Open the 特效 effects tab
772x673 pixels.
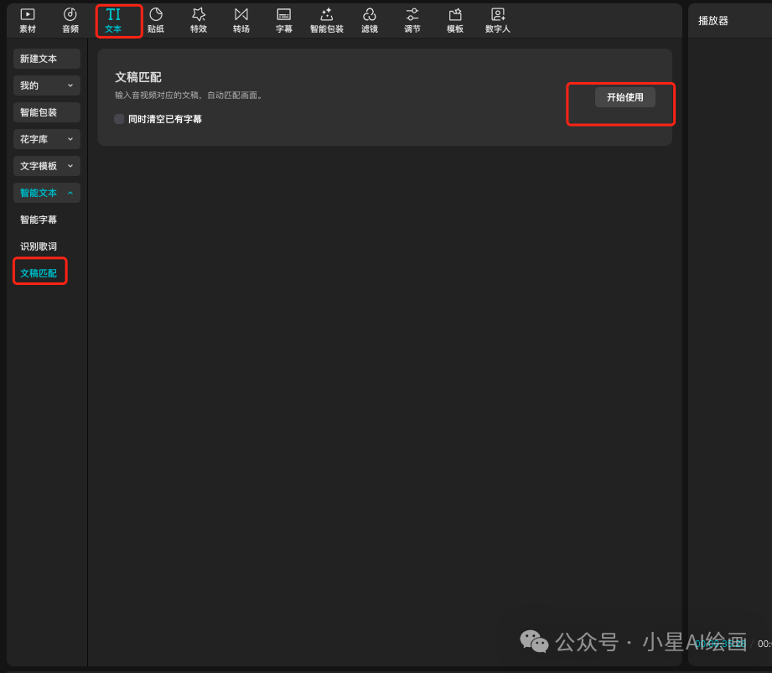point(199,21)
